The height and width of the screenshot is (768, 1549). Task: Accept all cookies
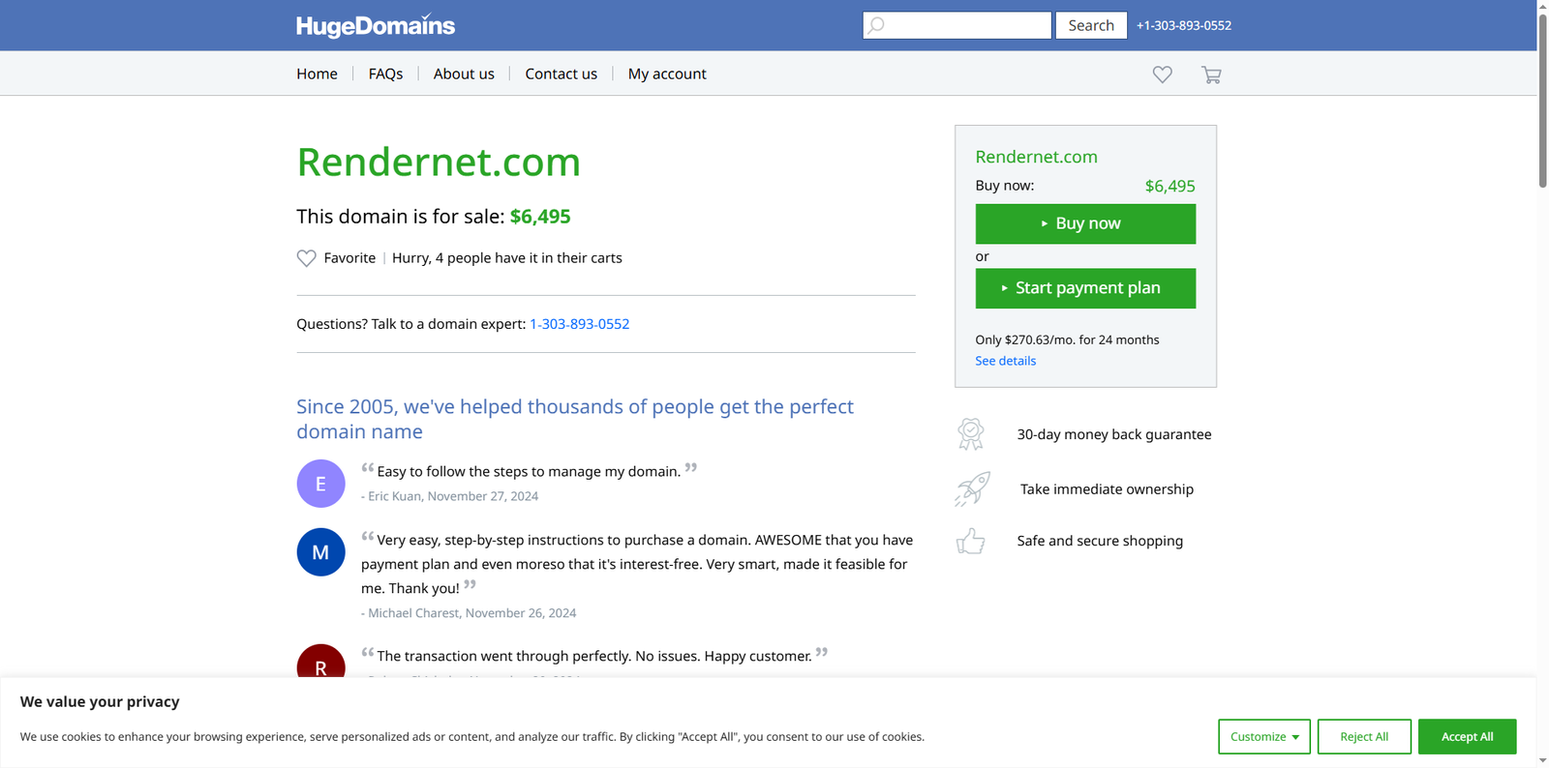(x=1467, y=737)
